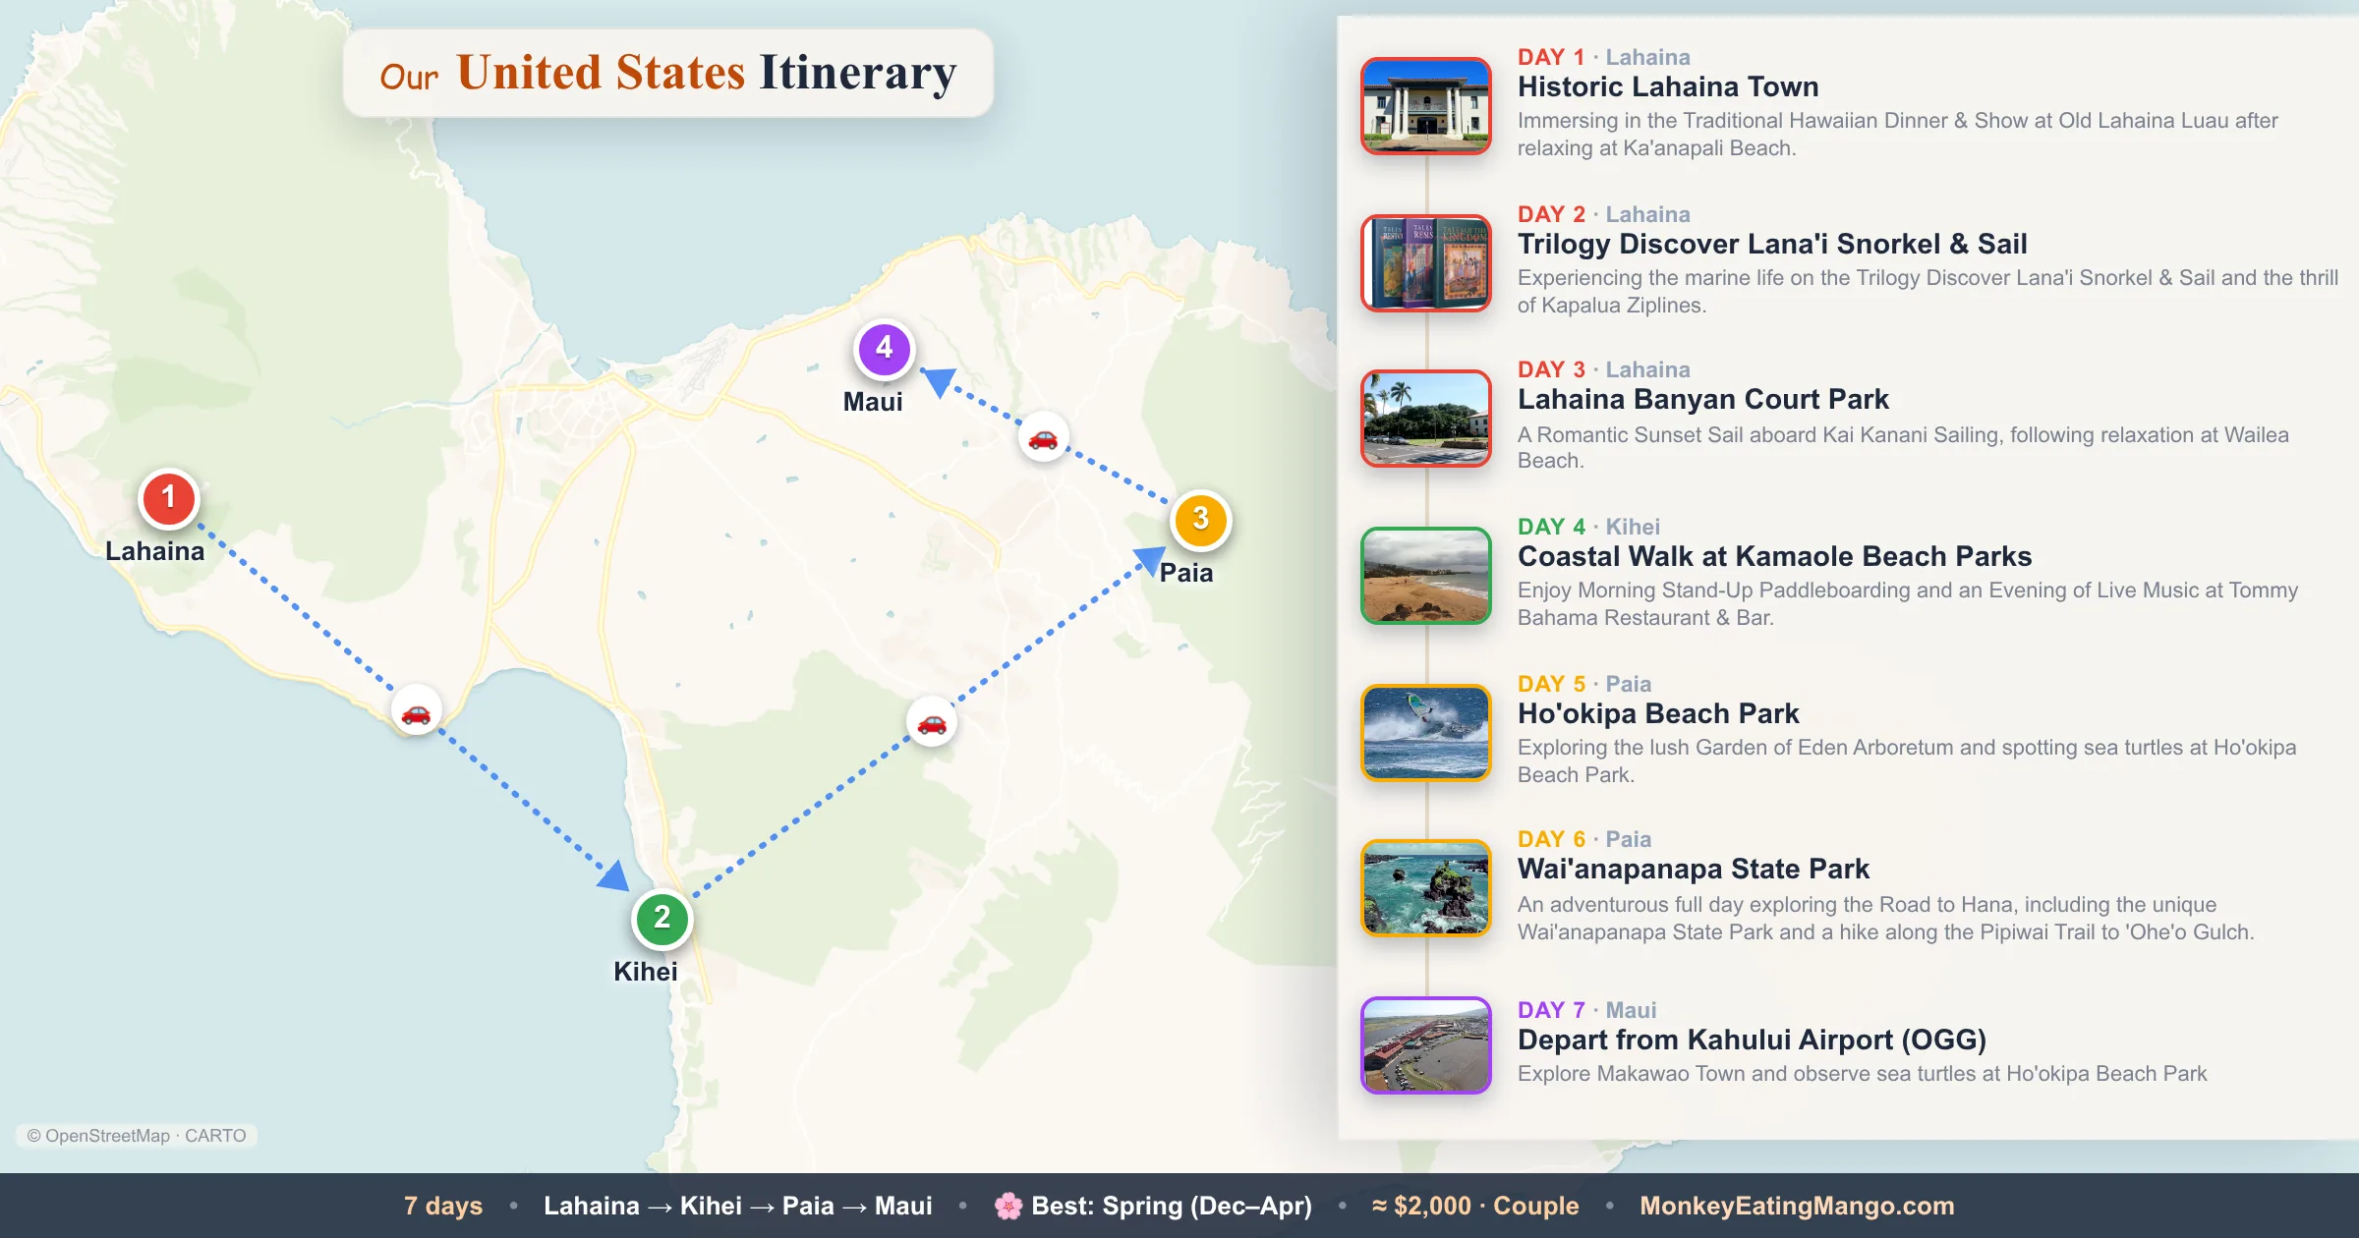2359x1238 pixels.
Task: Click the Maui map label
Action: [873, 402]
